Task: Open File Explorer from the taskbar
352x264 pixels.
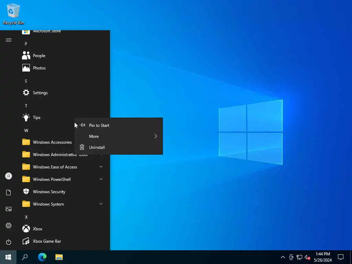Action: (59, 257)
